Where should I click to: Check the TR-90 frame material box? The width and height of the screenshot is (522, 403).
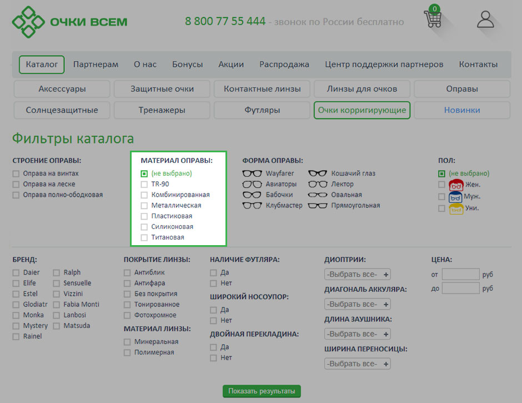click(x=144, y=184)
